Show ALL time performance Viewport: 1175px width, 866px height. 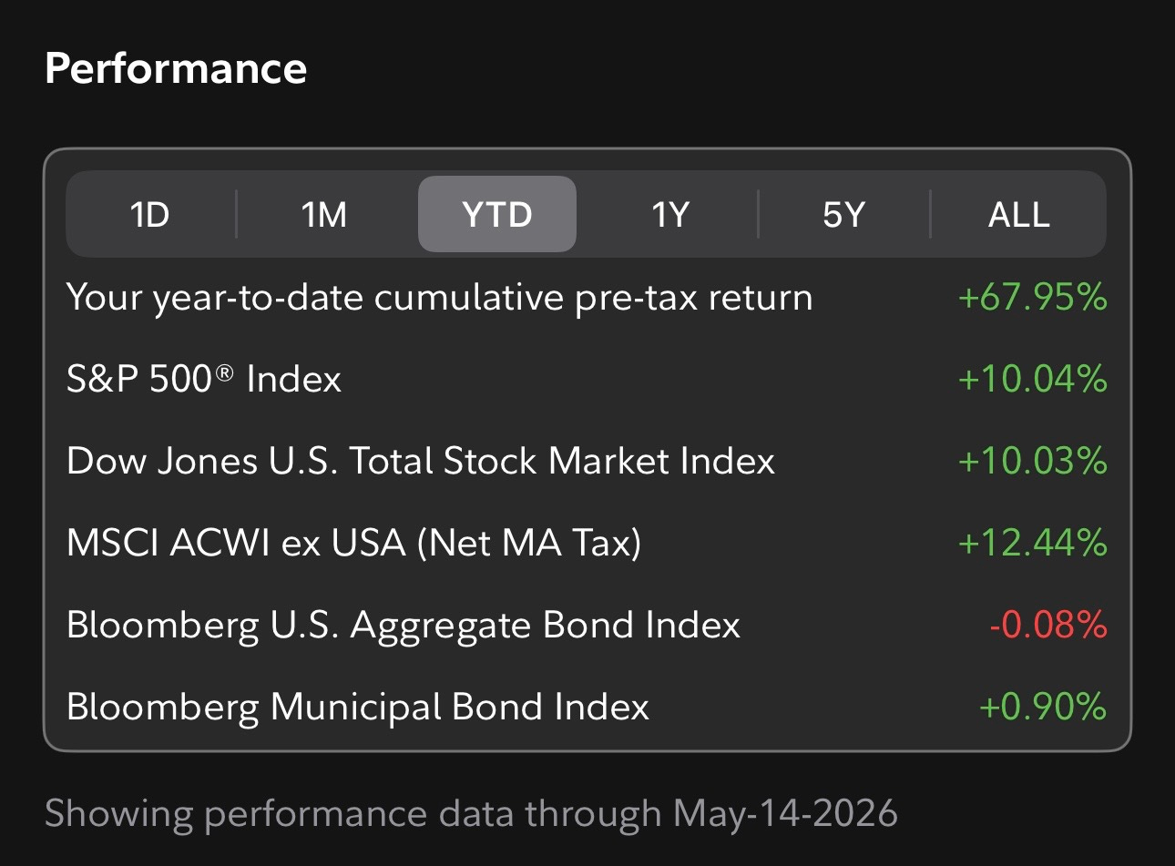(x=1019, y=215)
